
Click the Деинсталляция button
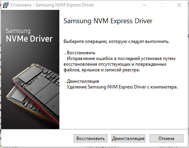(128, 138)
